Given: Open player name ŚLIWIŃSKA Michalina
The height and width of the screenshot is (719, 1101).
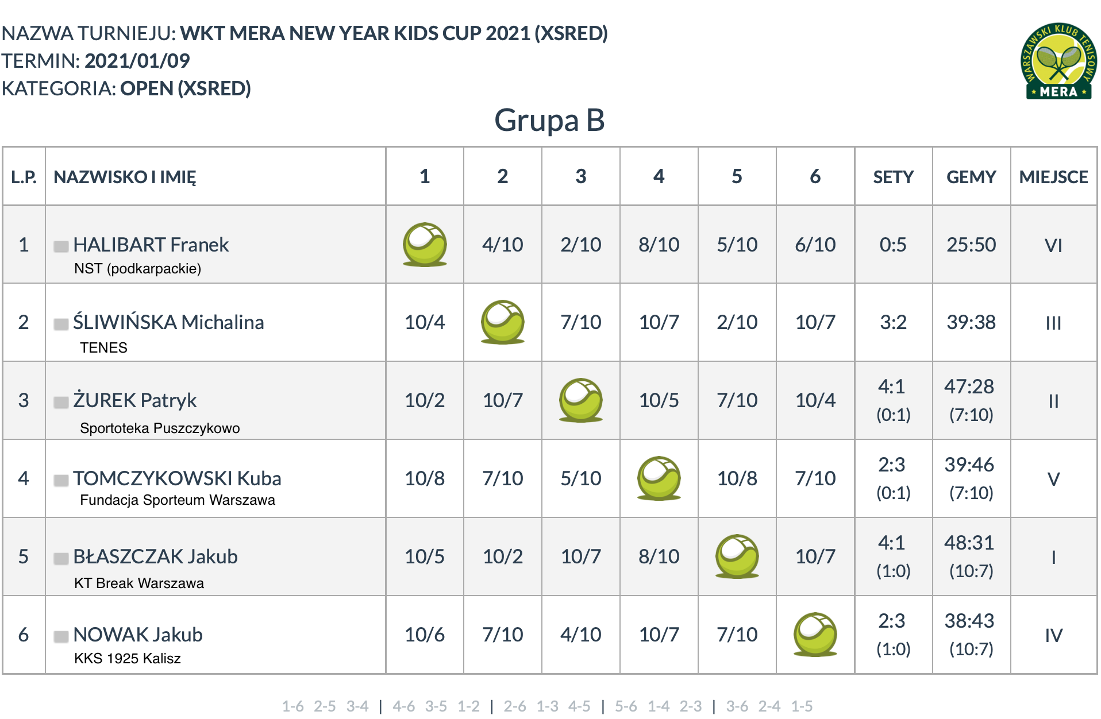Looking at the screenshot, I should coord(168,322).
